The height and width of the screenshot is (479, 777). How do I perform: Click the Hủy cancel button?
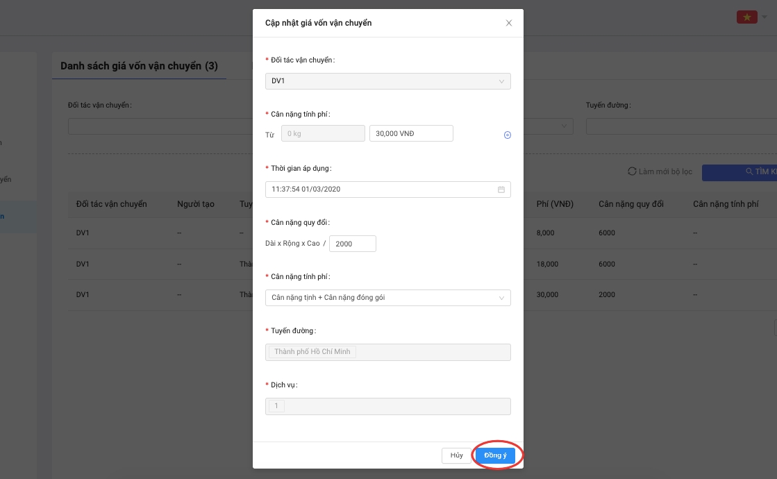pos(456,455)
